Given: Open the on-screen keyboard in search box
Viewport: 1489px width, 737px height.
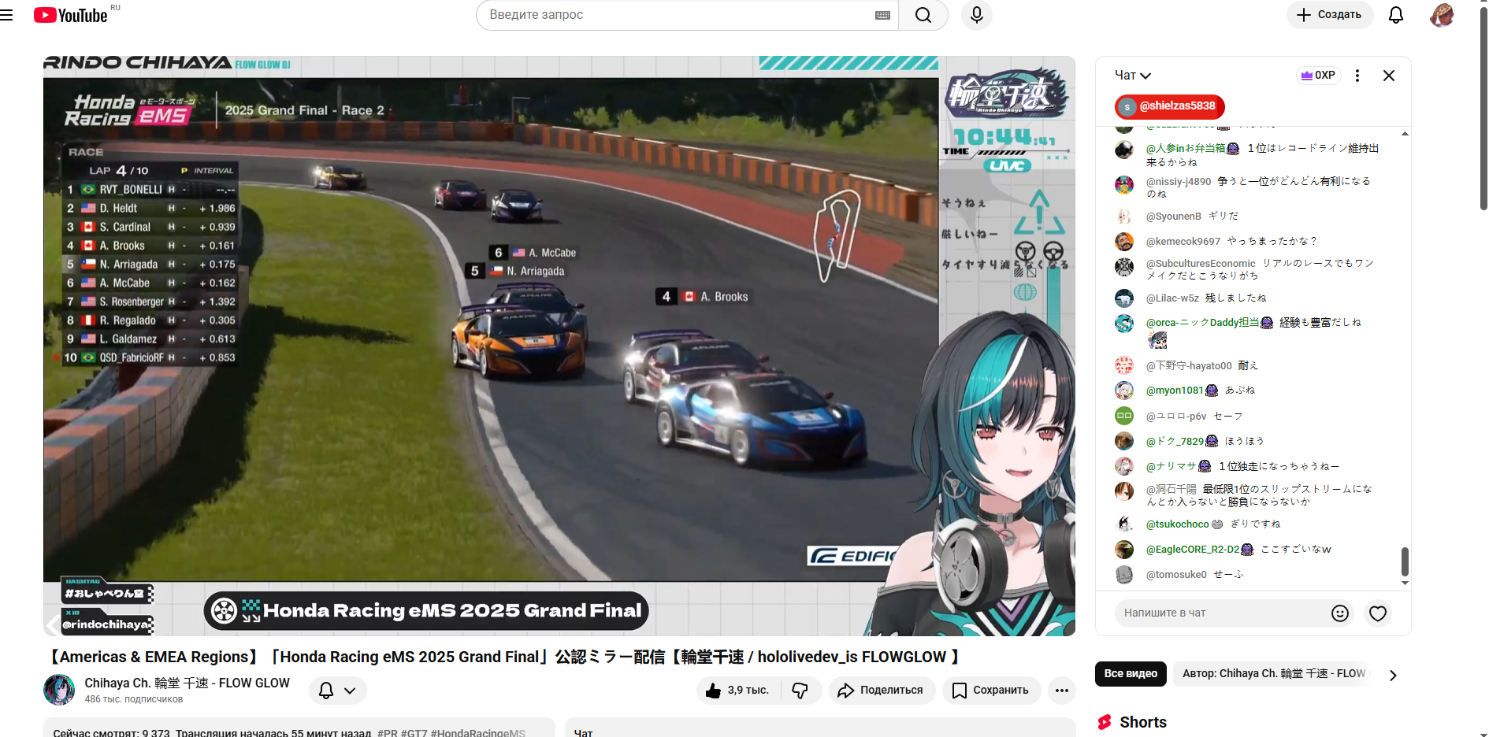Looking at the screenshot, I should (x=882, y=15).
